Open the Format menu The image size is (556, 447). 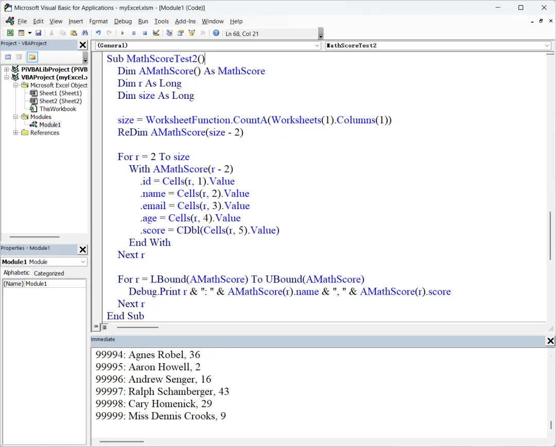coord(98,21)
